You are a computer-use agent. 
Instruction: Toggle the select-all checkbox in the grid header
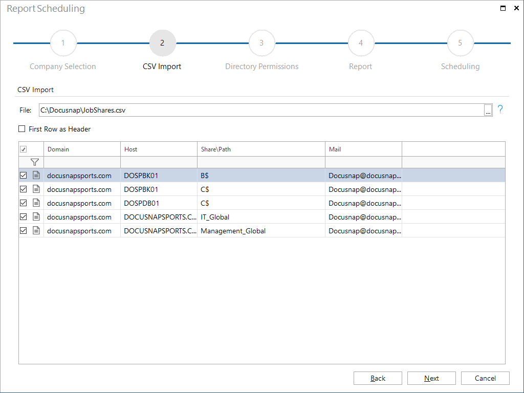[24, 149]
